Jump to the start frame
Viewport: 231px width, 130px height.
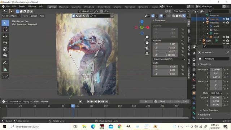[x=88, y=101]
